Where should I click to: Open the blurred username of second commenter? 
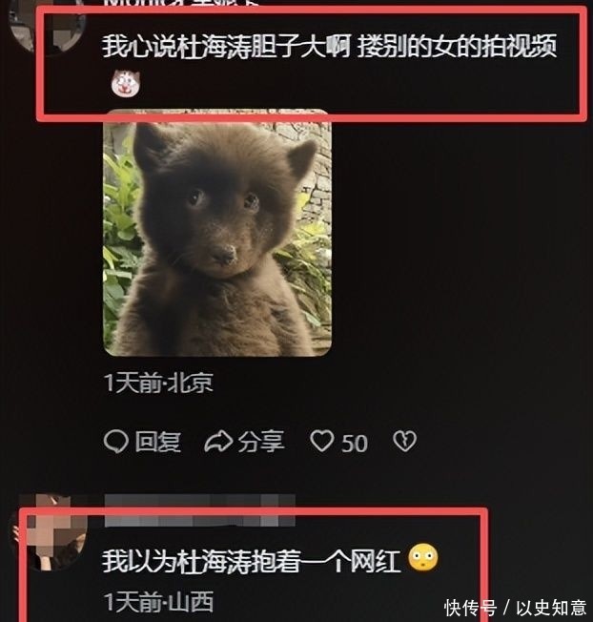(x=200, y=511)
